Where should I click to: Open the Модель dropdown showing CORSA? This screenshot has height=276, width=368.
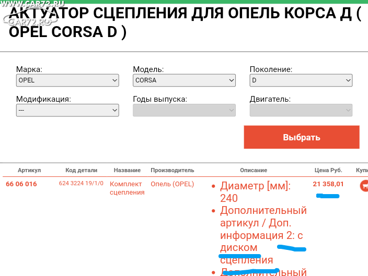click(184, 80)
